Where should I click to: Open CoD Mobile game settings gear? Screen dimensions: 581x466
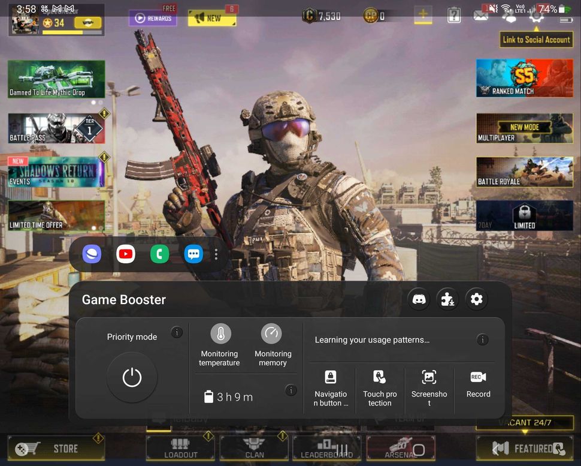tap(537, 17)
